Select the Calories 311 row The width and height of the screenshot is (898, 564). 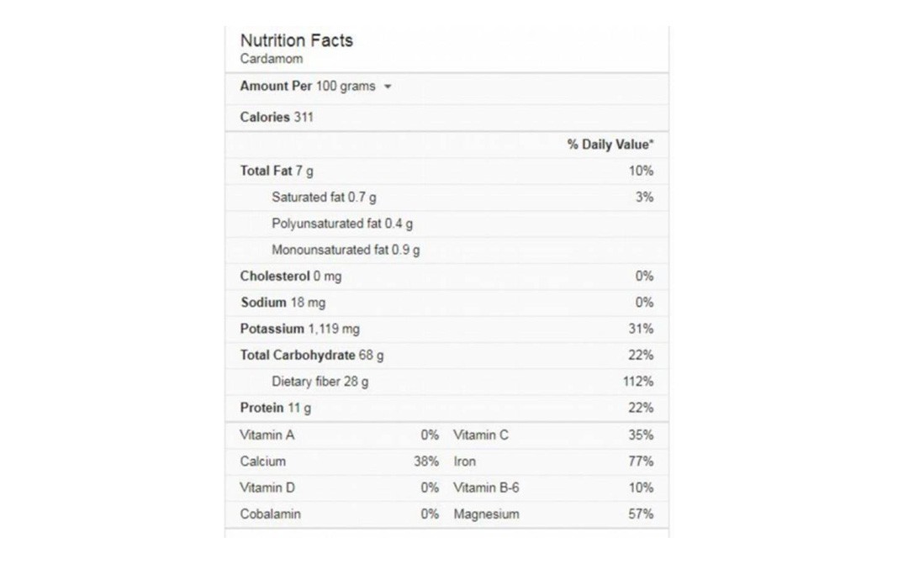[446, 118]
